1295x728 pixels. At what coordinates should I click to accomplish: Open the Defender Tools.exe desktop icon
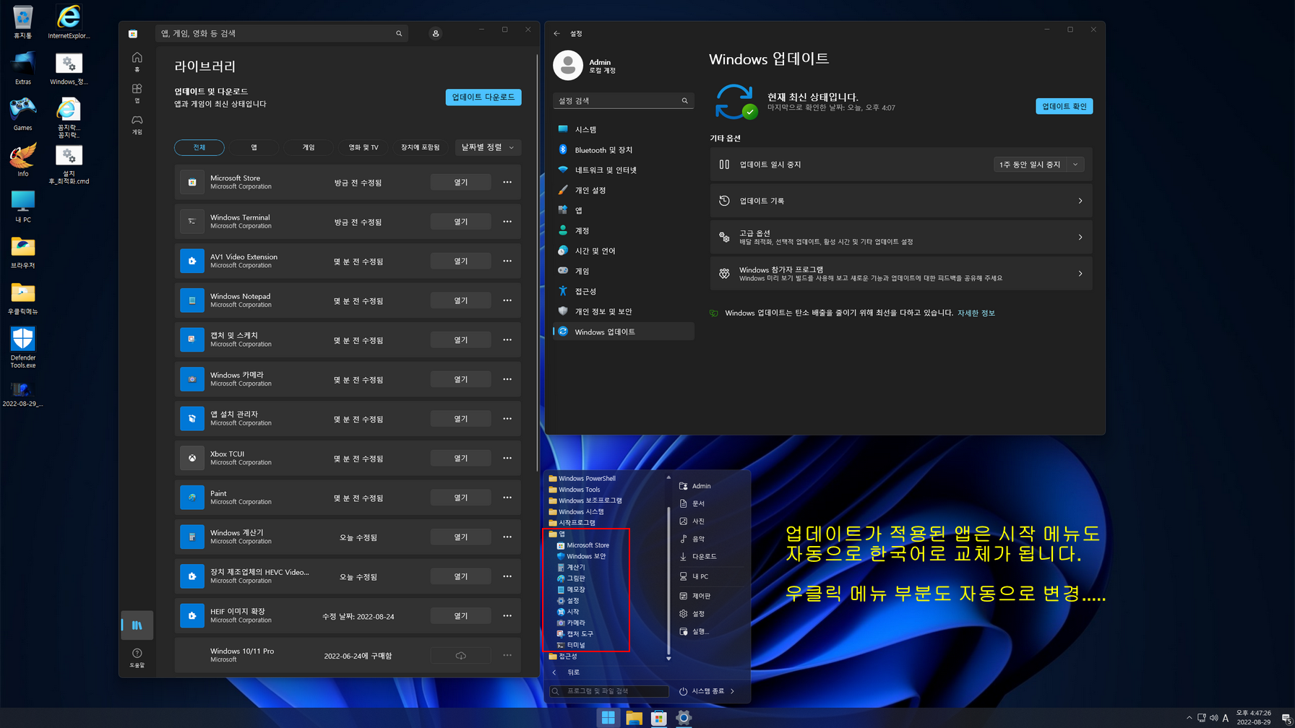(23, 347)
